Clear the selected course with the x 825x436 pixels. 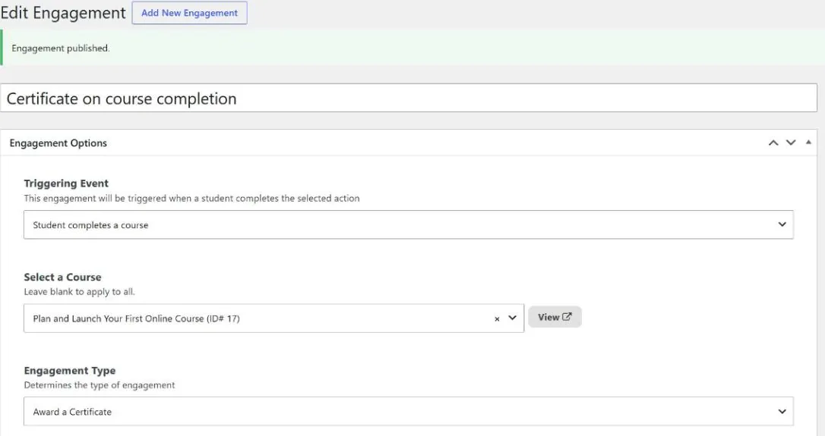497,319
